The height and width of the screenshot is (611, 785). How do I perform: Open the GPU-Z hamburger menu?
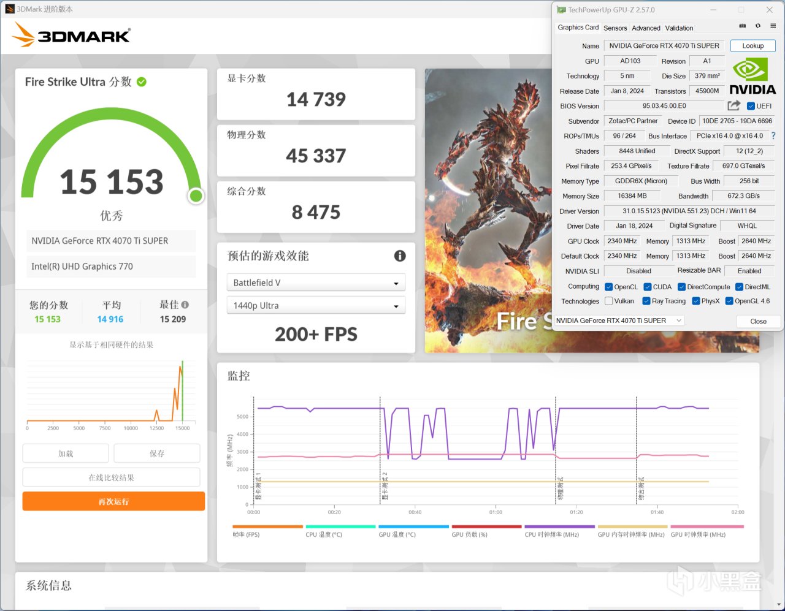coord(773,26)
